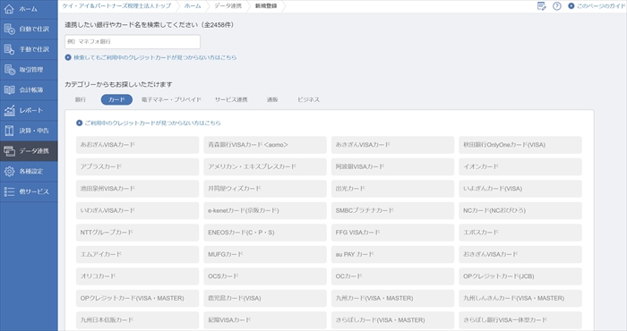Choose 九州カード(VISA・MASTER)
This screenshot has height=331, width=627.
click(392, 298)
